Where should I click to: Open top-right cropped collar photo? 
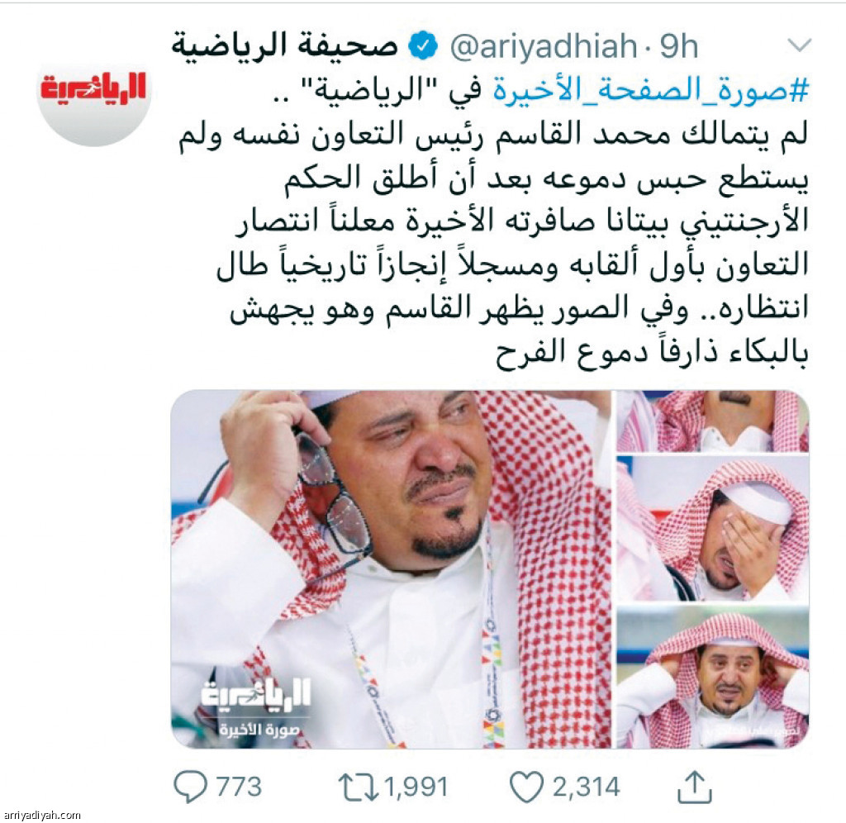(x=712, y=421)
